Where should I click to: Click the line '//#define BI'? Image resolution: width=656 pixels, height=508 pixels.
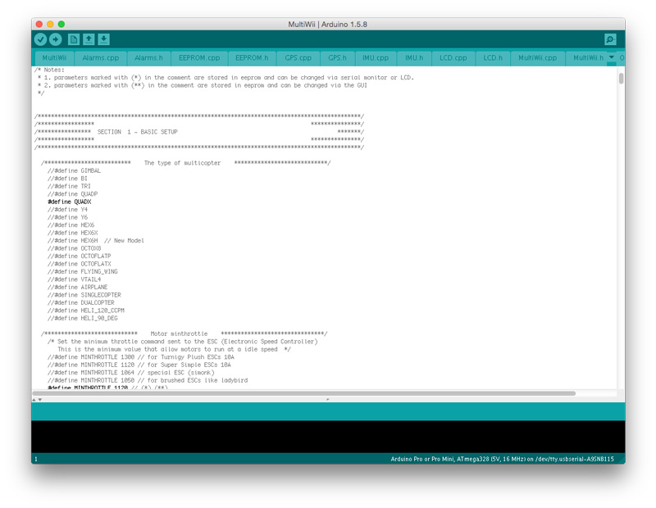[x=67, y=179]
